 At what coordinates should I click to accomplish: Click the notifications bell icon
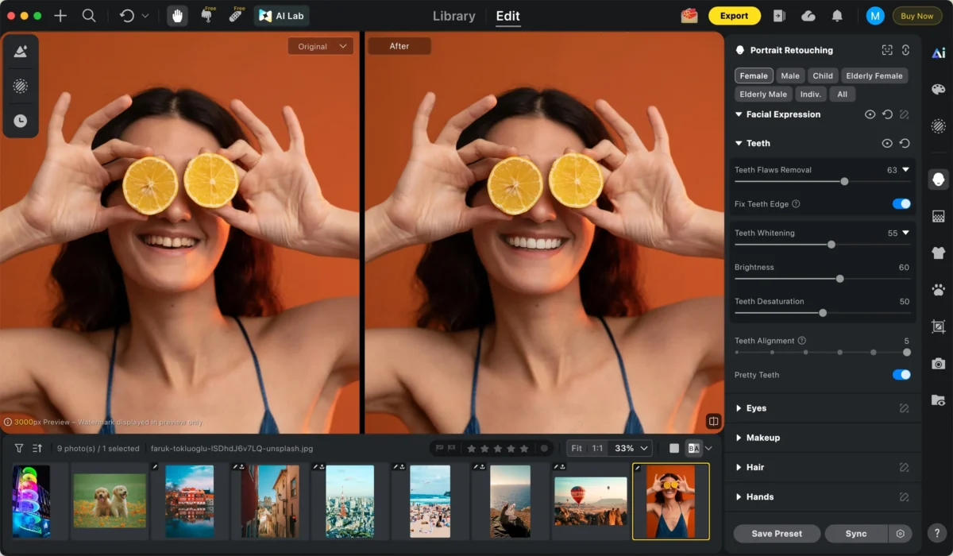(x=837, y=16)
